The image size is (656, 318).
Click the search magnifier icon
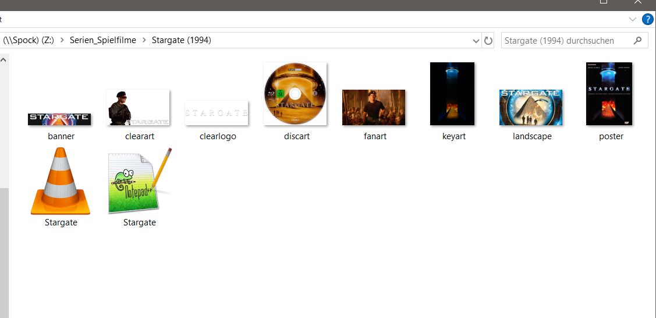tap(637, 41)
